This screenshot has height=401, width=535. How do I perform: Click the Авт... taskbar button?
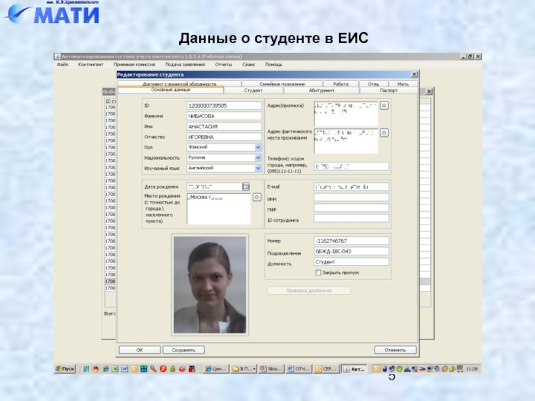coord(354,369)
